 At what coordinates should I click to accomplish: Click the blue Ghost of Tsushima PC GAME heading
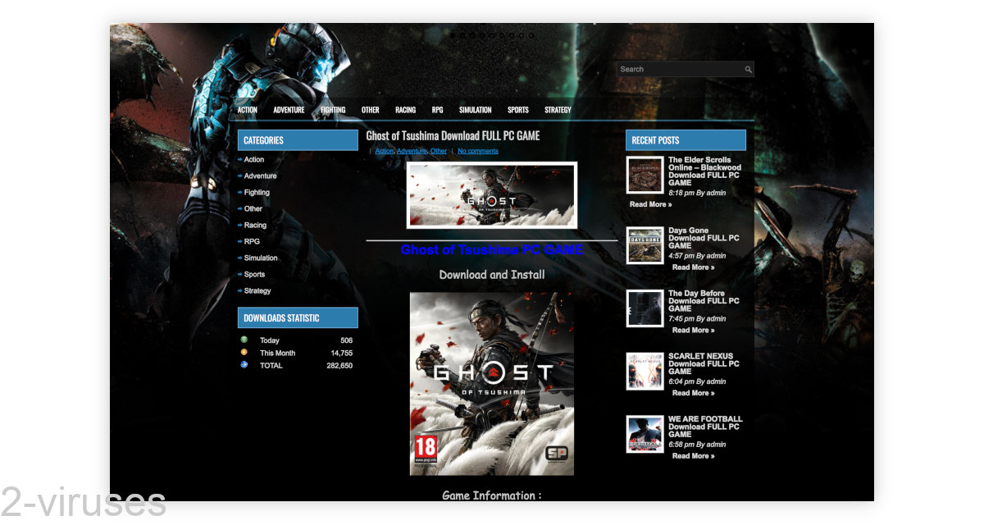click(x=492, y=250)
